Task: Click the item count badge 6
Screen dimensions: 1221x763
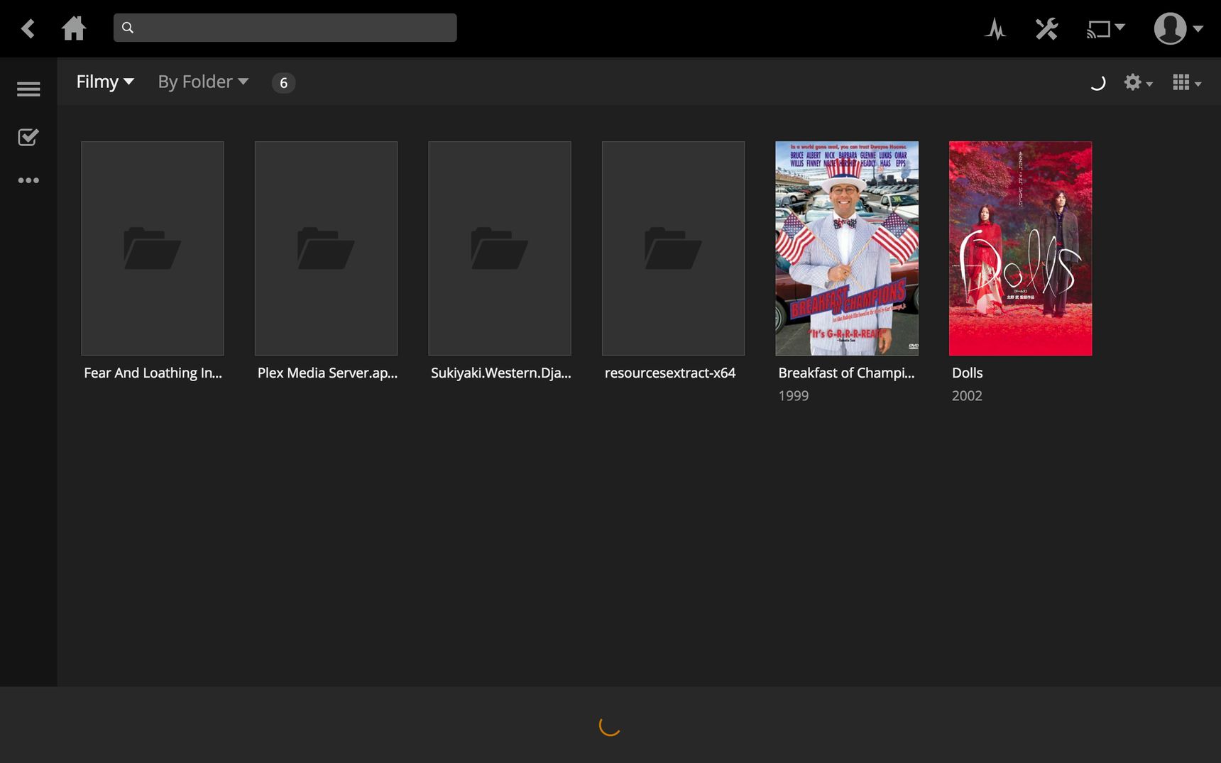Action: (283, 83)
